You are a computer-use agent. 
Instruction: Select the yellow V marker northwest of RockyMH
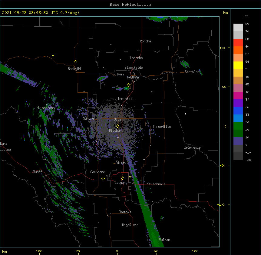[53, 56]
